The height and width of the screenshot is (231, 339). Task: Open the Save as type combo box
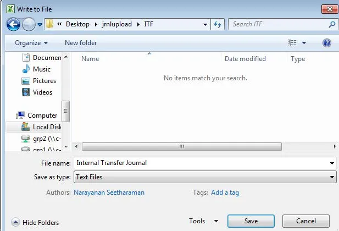(205, 177)
